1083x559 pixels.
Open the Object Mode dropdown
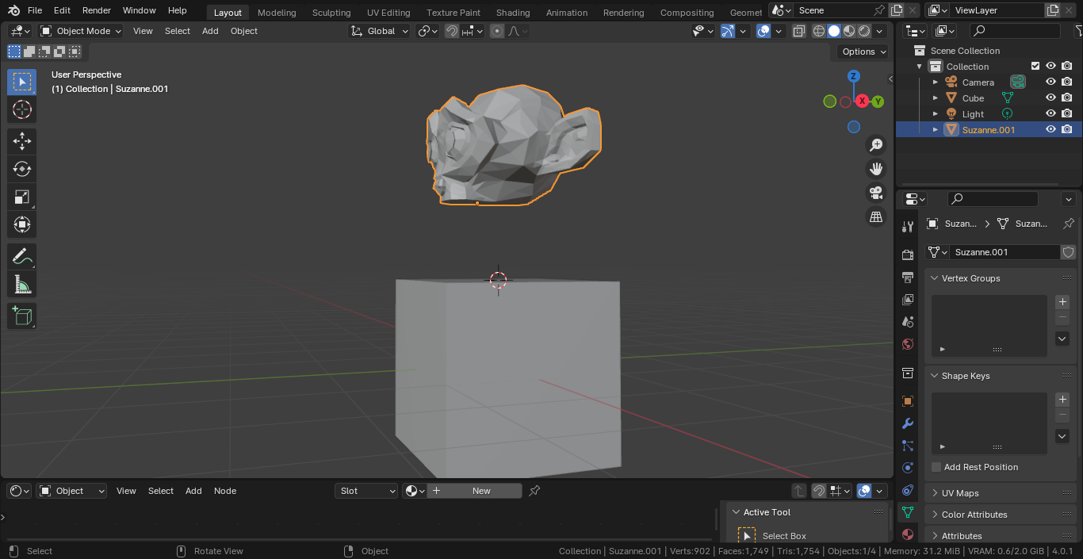(81, 31)
